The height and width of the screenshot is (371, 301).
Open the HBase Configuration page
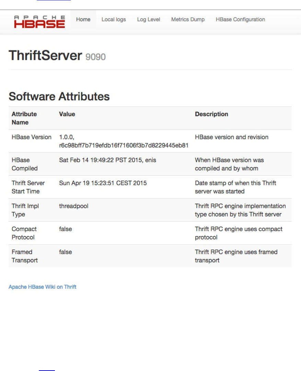tap(240, 20)
